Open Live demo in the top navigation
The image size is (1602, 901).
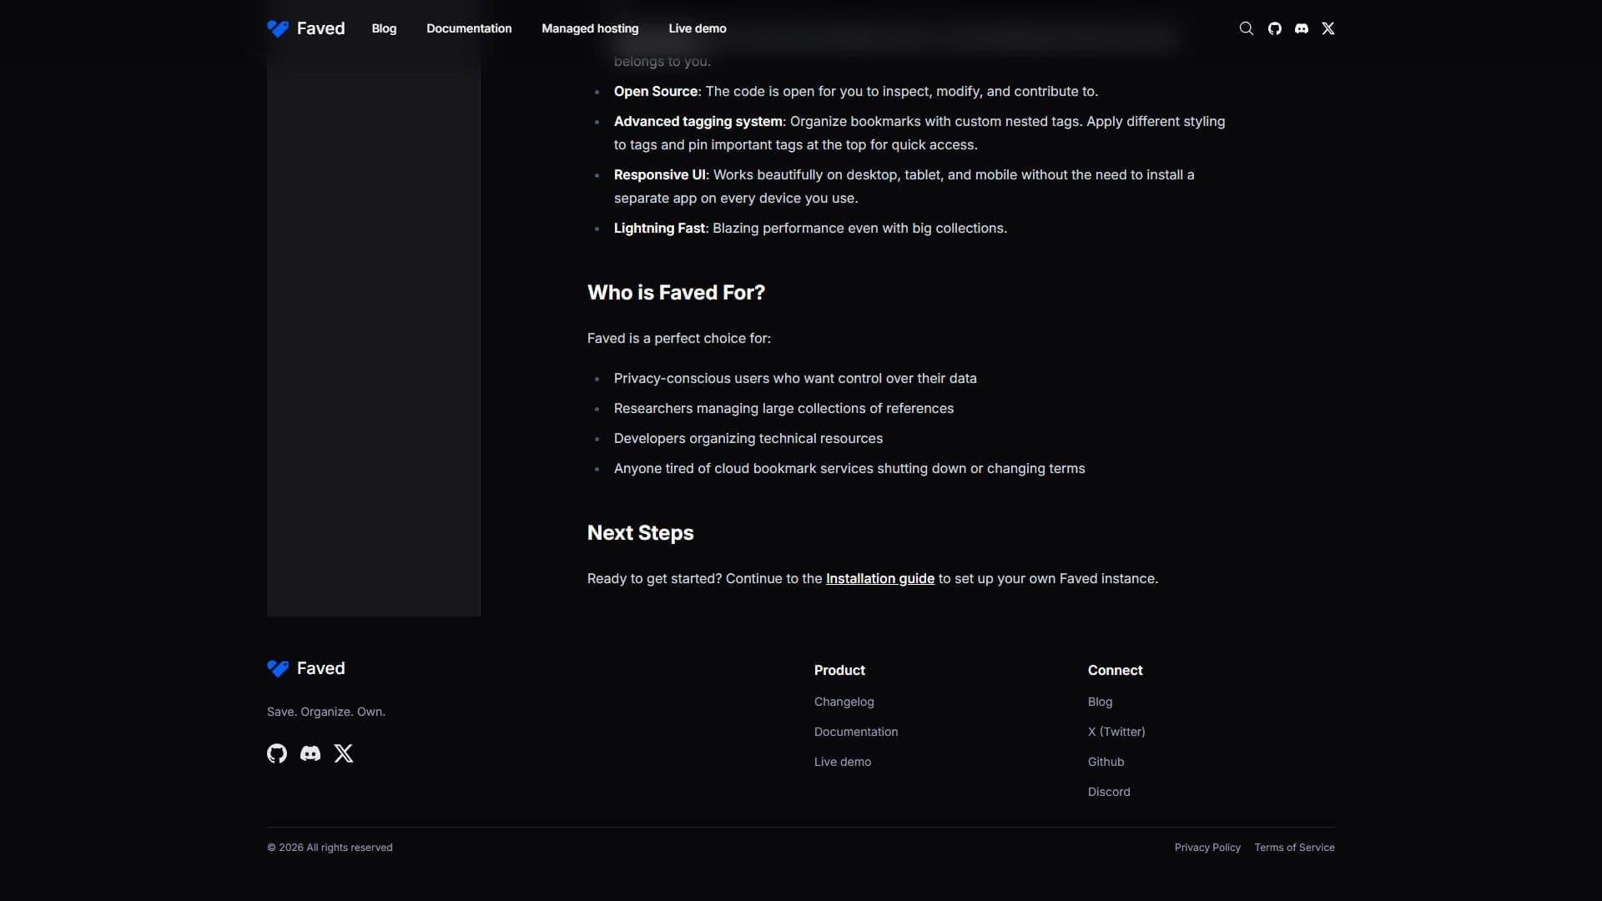point(698,28)
